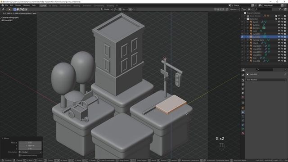This screenshot has width=288, height=162.
Task: Click Move X value field
Action: [x=30, y=143]
